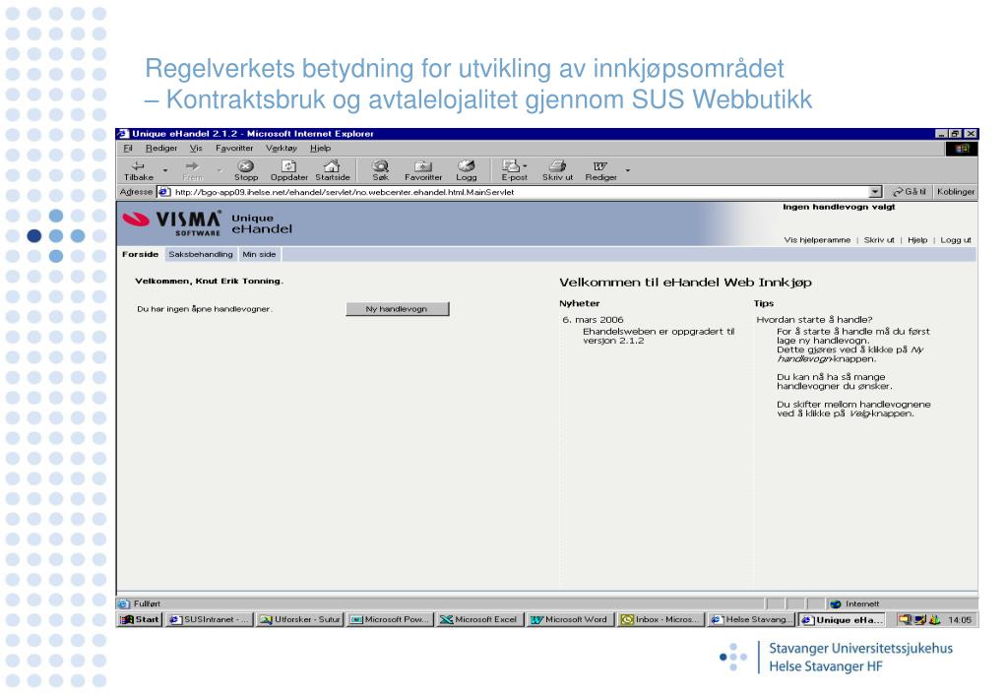This screenshot has height=697, width=1007.
Task: Switch to the Min side tab
Action: coord(259,254)
